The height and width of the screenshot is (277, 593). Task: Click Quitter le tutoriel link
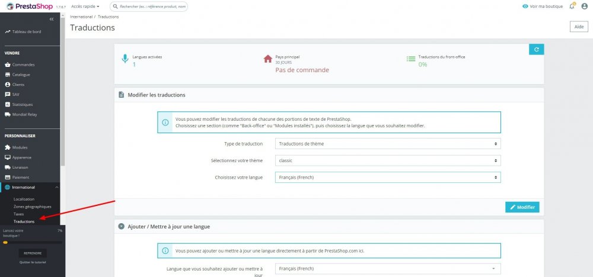pyautogui.click(x=33, y=262)
